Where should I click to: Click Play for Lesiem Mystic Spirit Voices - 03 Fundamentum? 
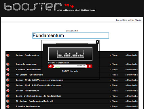(x=114, y=85)
